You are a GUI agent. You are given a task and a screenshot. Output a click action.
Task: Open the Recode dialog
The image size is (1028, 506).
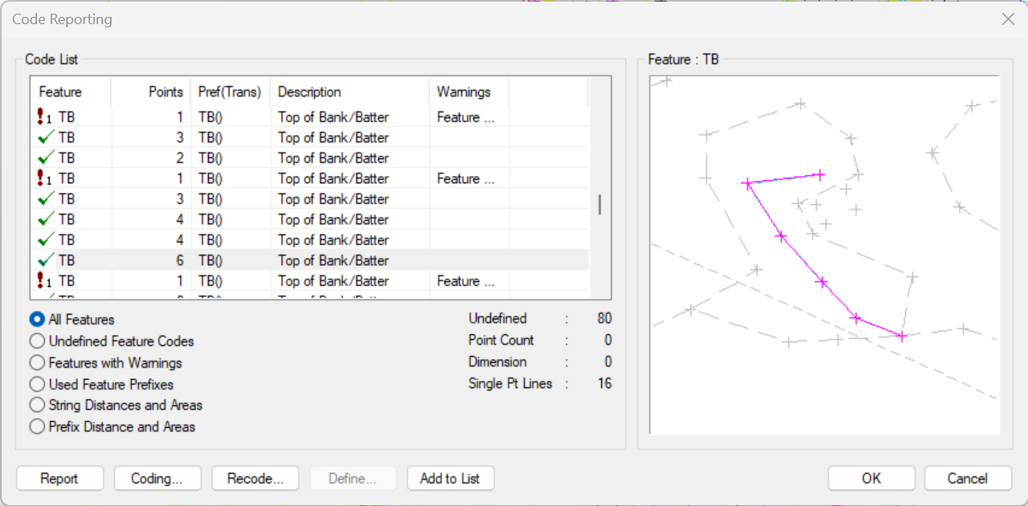pyautogui.click(x=255, y=478)
